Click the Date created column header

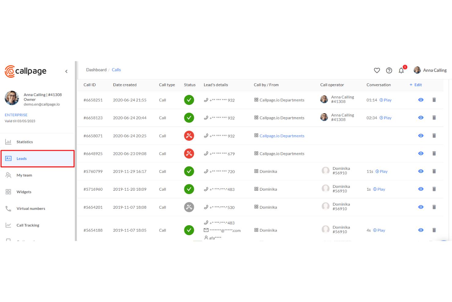(x=125, y=85)
